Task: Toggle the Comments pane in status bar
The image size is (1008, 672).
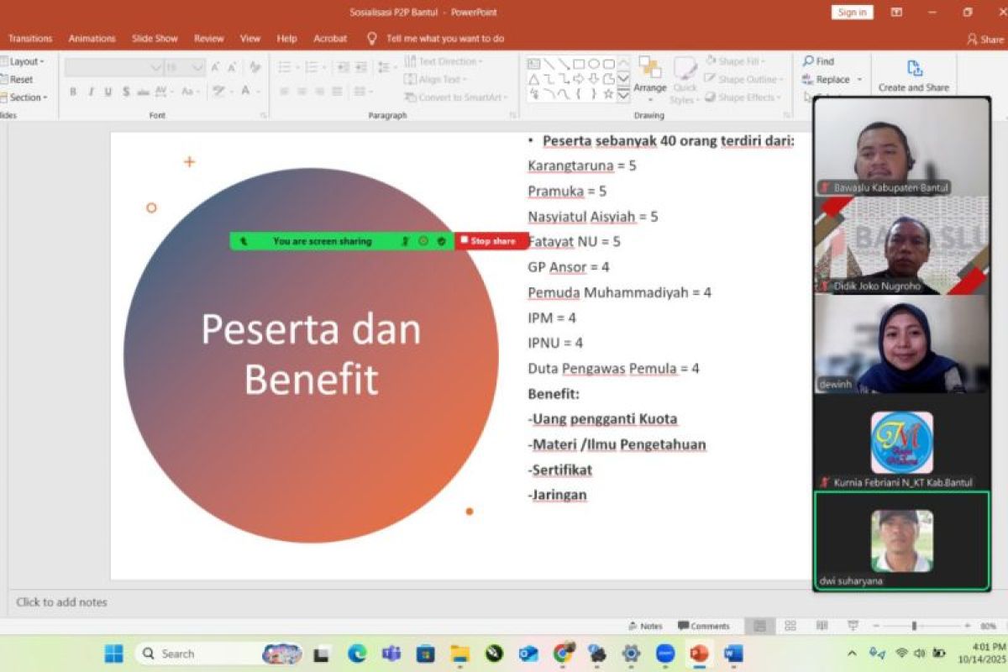Action: (704, 626)
